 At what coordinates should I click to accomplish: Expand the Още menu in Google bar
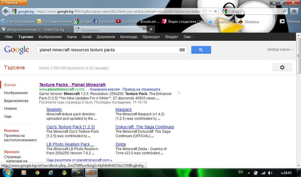click(188, 37)
